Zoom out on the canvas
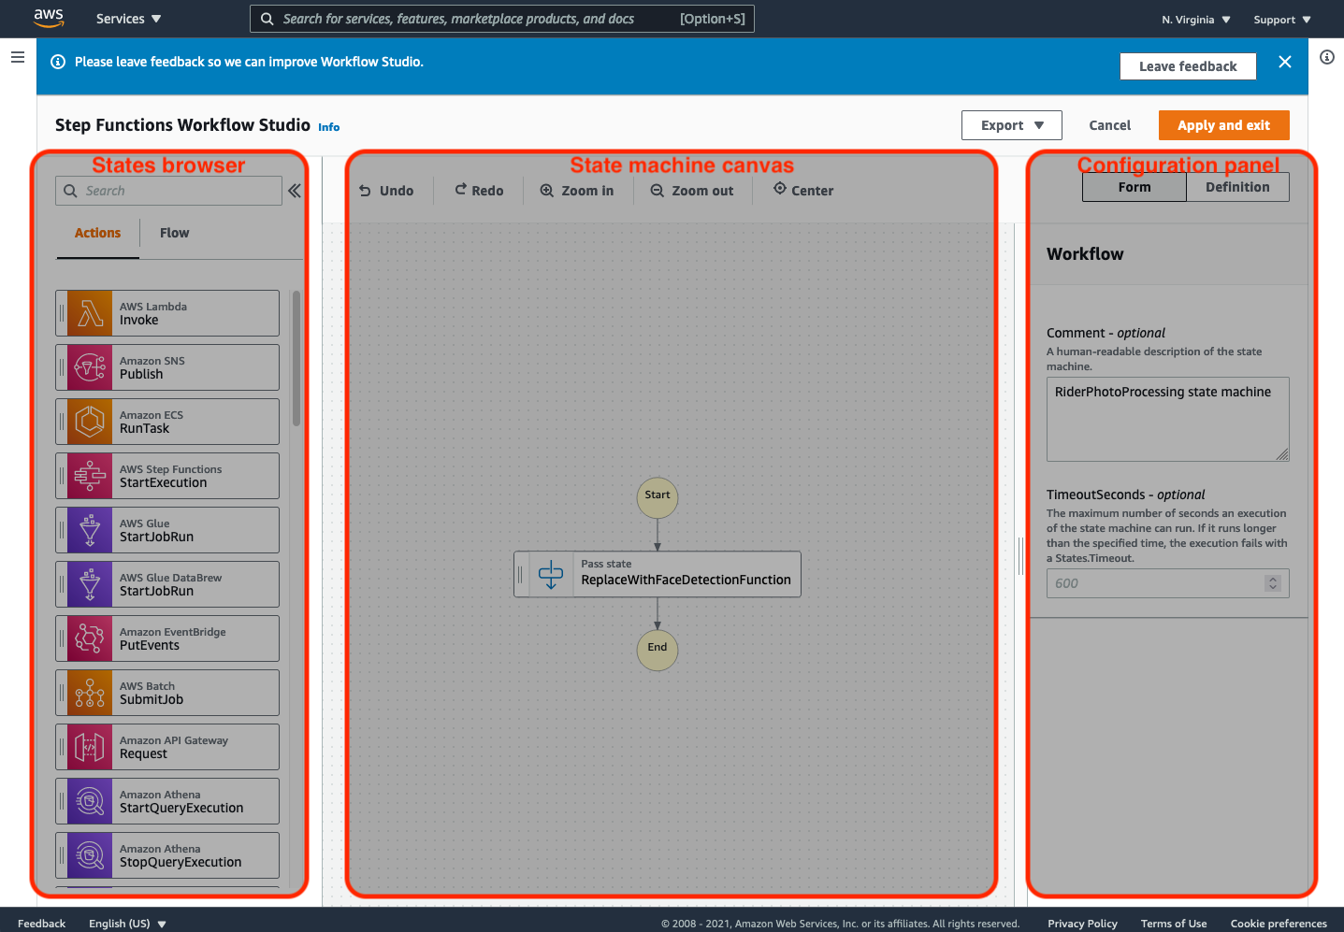This screenshot has width=1344, height=932. 692,191
